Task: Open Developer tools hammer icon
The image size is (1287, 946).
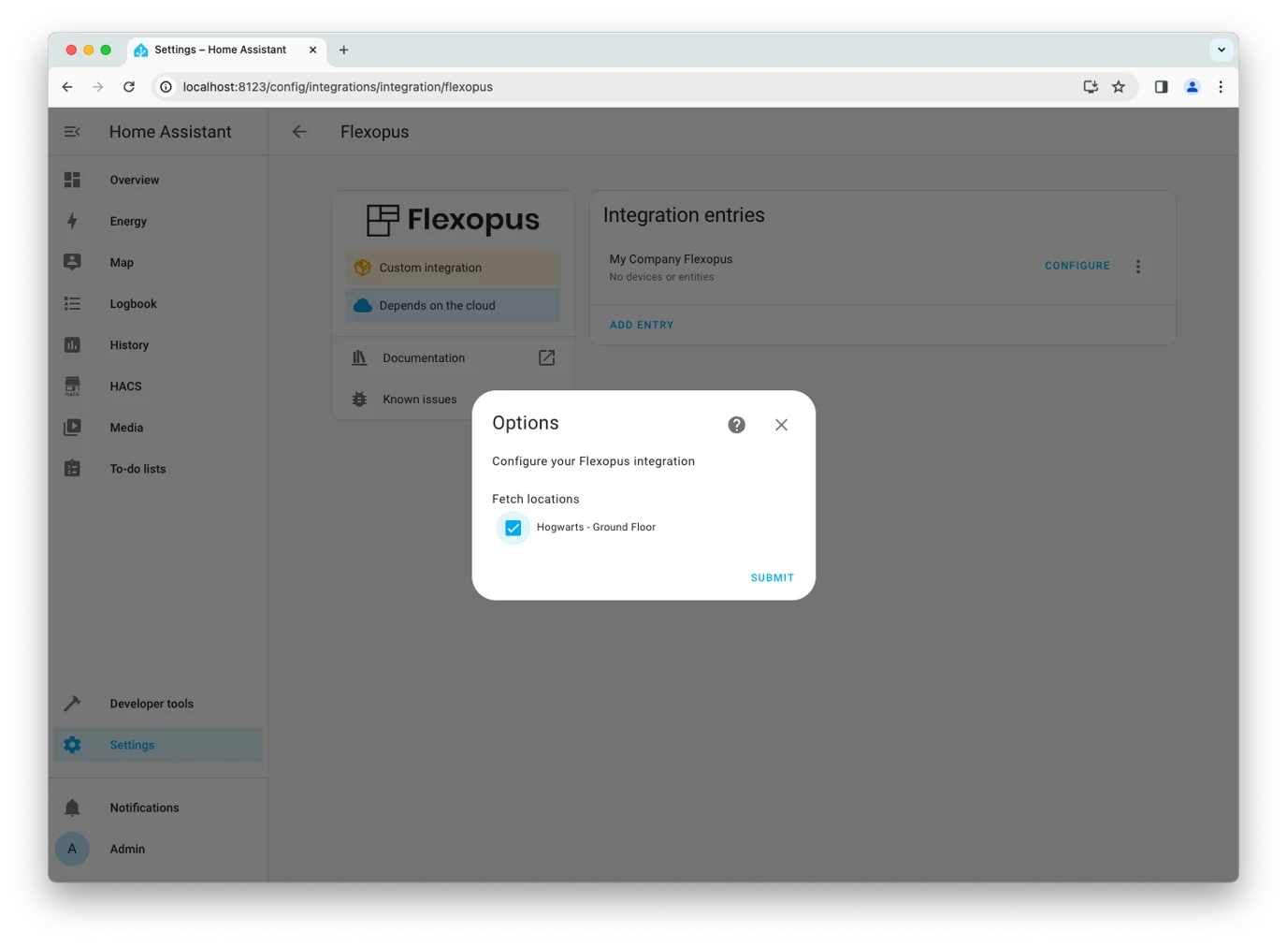Action: pos(72,704)
